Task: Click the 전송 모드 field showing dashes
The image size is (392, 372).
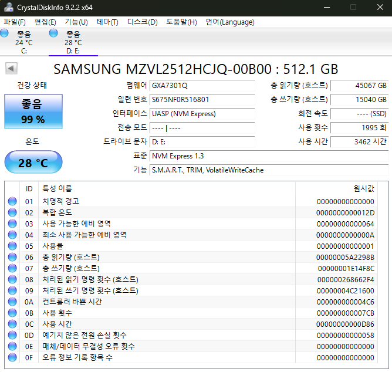Action: tap(202, 128)
